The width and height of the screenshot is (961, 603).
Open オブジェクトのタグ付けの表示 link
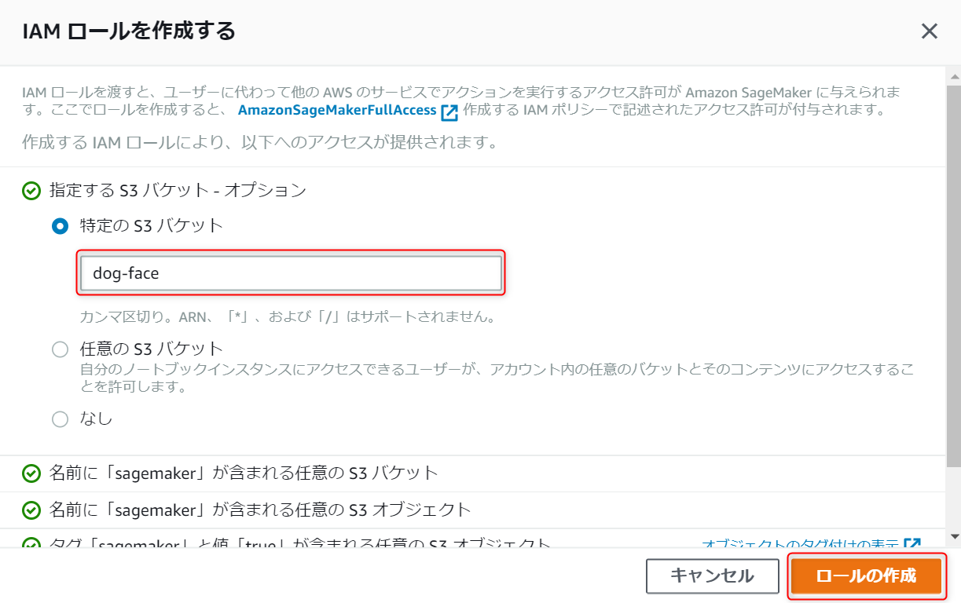(801, 543)
